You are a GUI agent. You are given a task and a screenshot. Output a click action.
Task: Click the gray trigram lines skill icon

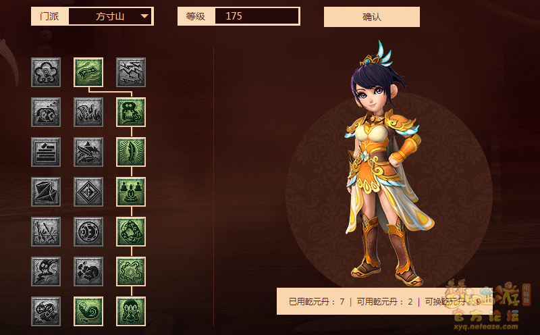click(x=46, y=152)
